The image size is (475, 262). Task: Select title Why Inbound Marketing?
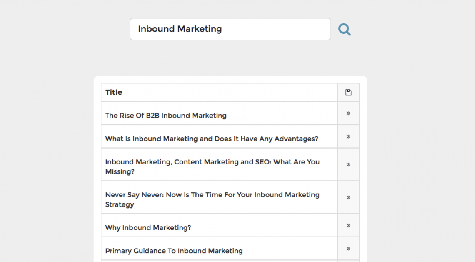click(x=148, y=228)
